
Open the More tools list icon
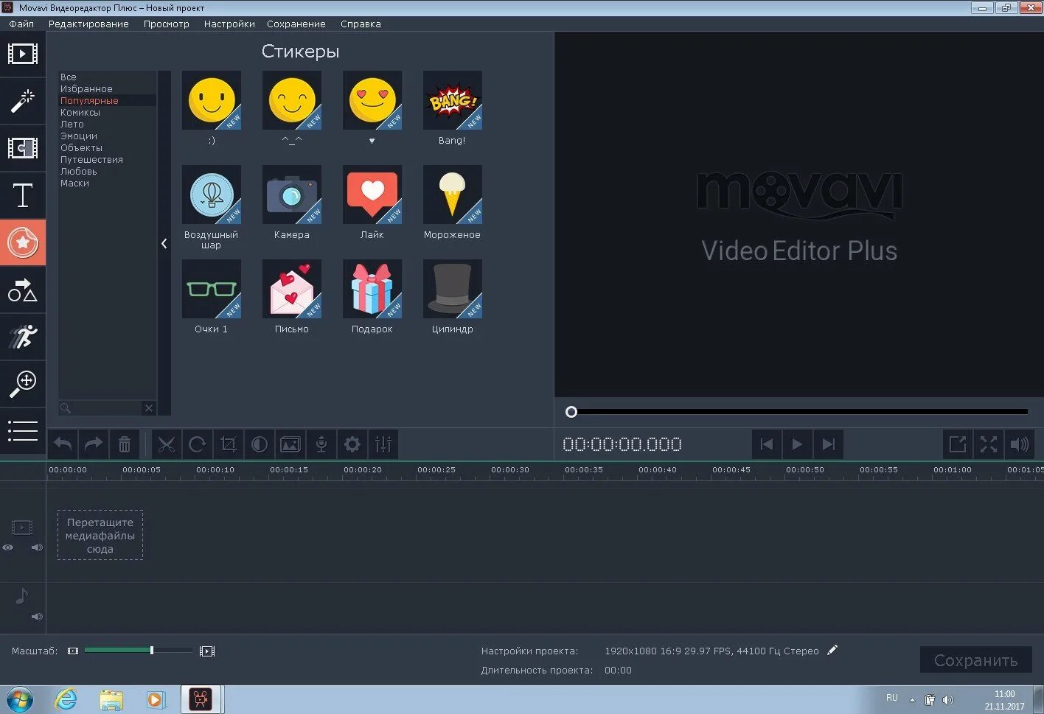23,430
